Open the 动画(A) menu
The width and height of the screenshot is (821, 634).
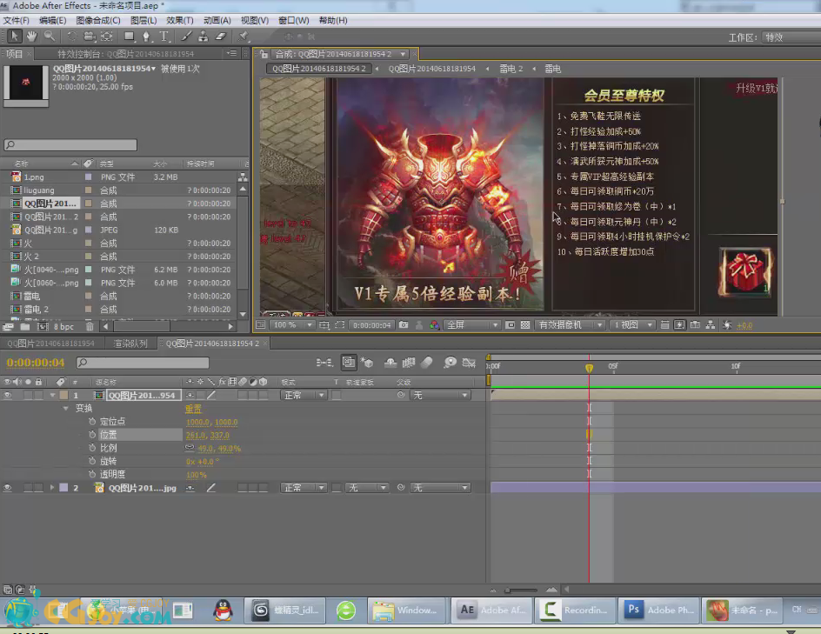tap(217, 20)
